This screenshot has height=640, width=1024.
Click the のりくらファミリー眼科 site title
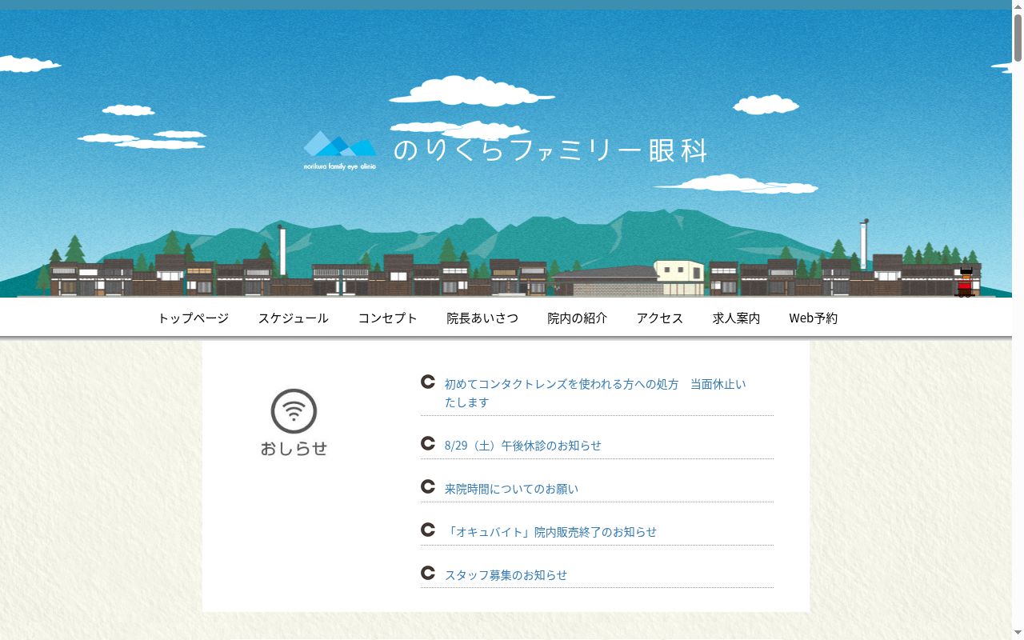(x=550, y=150)
